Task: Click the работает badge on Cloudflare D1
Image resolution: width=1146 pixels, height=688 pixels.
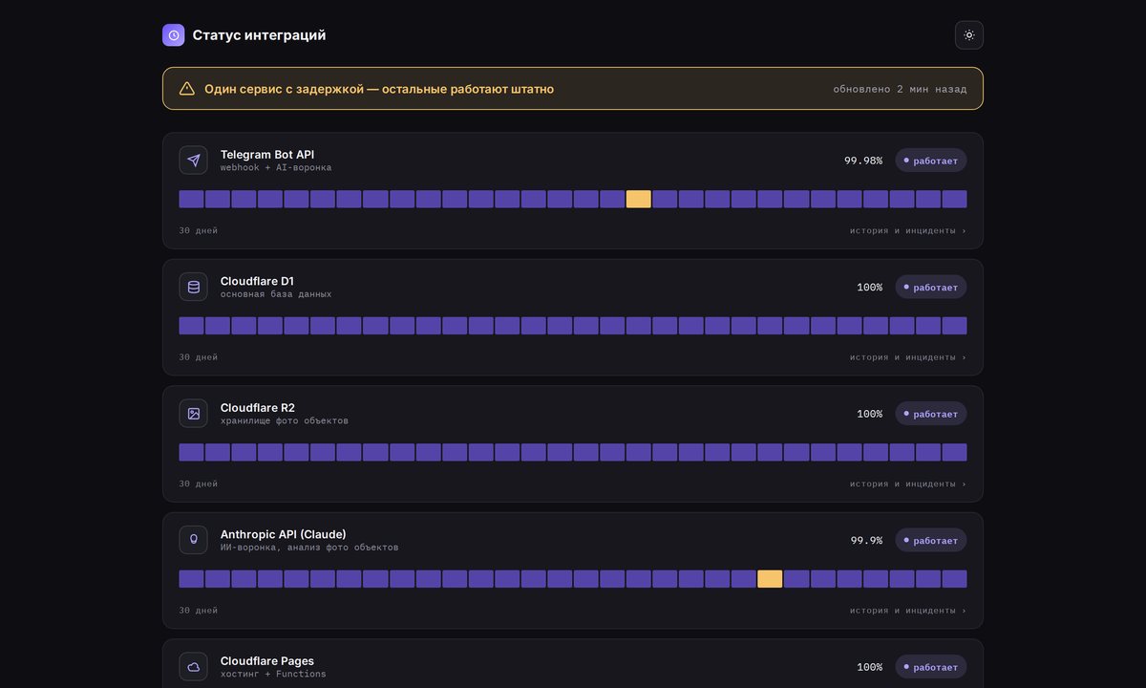Action: [x=931, y=287]
